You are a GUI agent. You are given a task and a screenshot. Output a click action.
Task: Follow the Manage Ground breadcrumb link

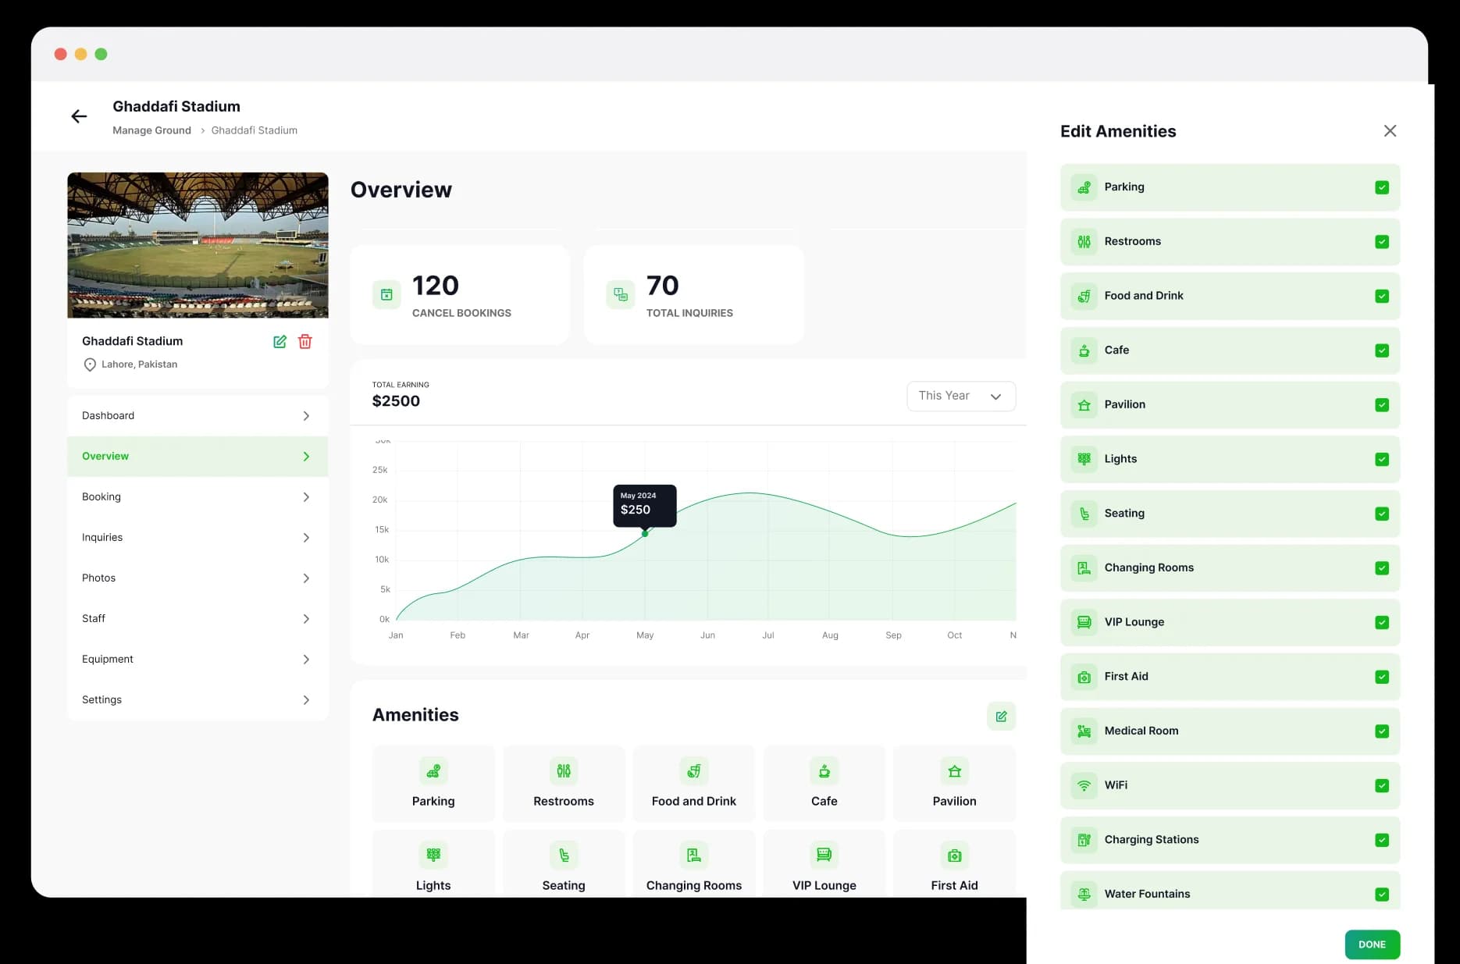click(x=151, y=130)
